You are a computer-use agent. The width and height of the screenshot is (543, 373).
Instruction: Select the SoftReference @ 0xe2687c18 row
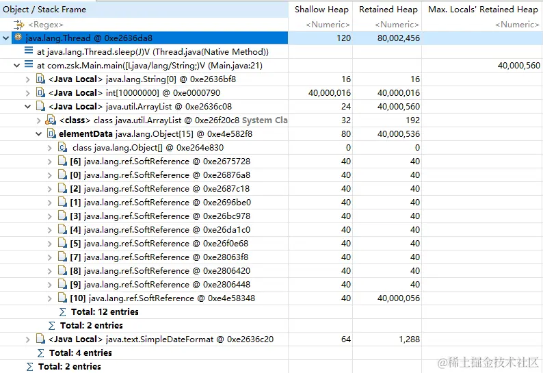click(159, 189)
